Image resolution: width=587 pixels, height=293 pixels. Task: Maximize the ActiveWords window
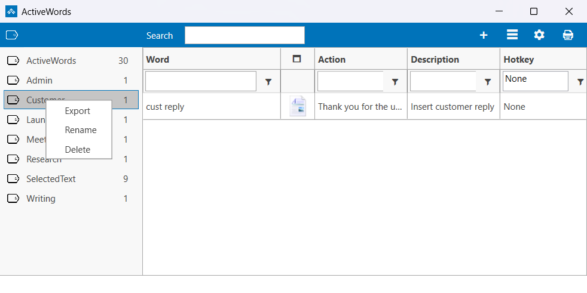[x=534, y=11]
